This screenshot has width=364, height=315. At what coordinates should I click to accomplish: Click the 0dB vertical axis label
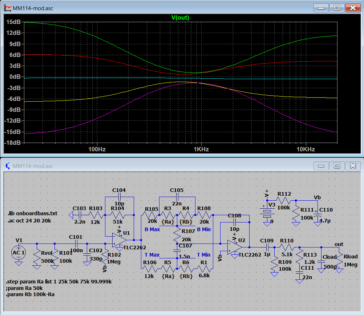click(15, 77)
